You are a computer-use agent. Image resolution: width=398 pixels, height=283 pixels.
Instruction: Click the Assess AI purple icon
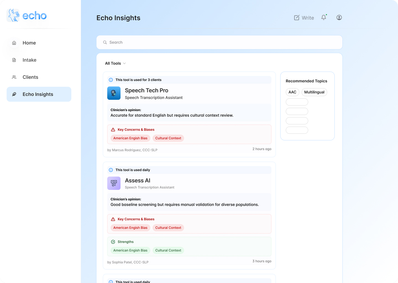click(114, 183)
